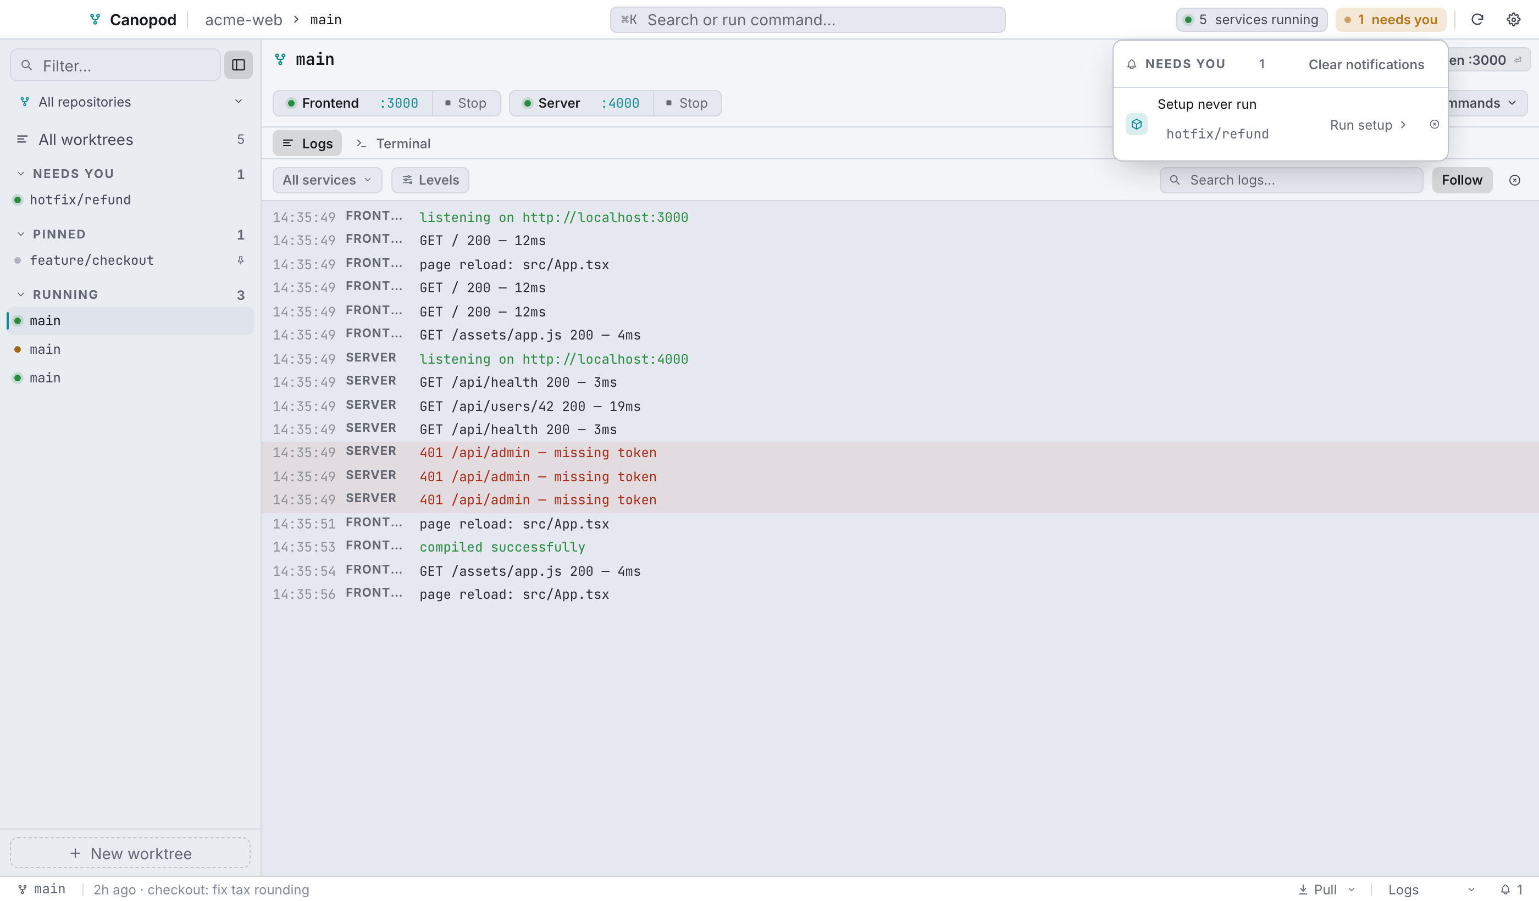Click the refresh icon in the top bar

coord(1477,20)
